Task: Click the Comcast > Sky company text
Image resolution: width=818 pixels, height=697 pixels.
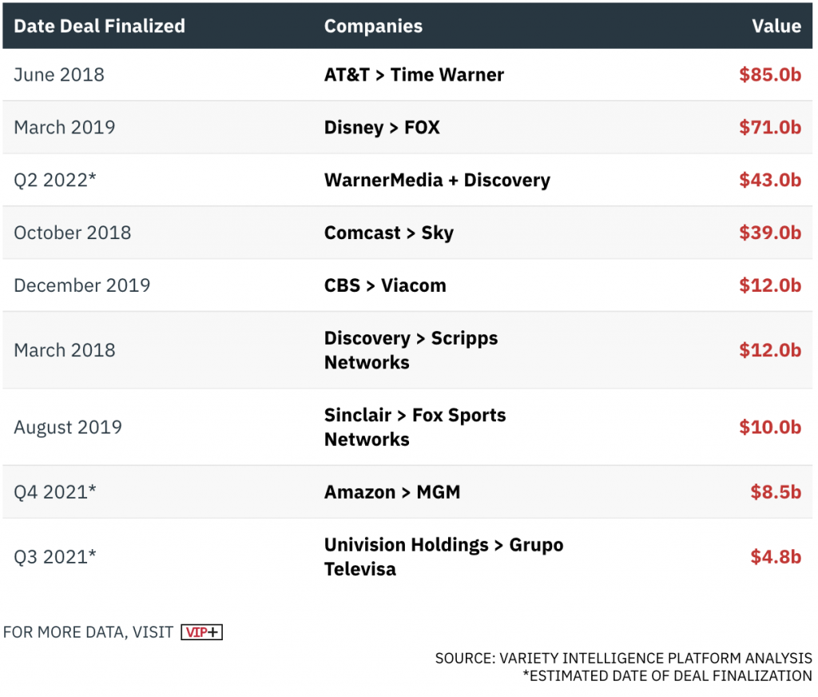Action: point(388,233)
